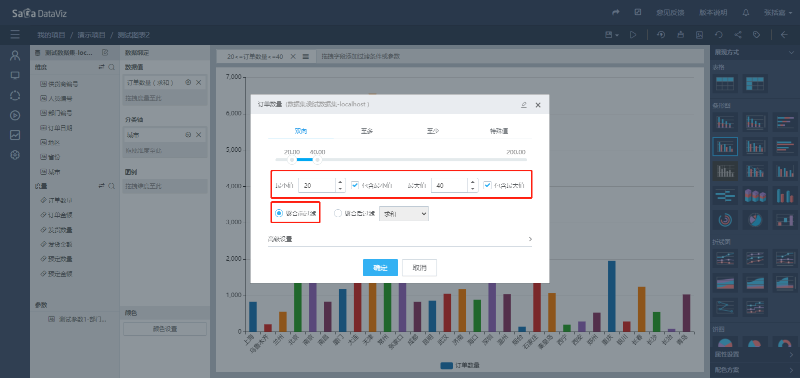The width and height of the screenshot is (800, 378).
Task: Click the save icon in toolbar
Action: click(x=608, y=34)
